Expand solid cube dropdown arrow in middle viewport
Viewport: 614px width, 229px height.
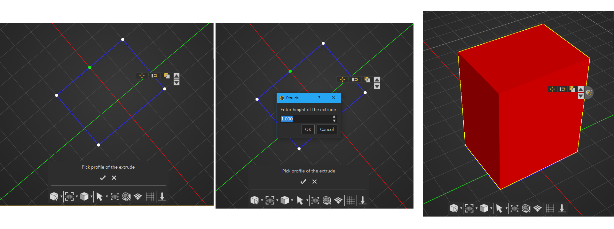tap(292, 200)
